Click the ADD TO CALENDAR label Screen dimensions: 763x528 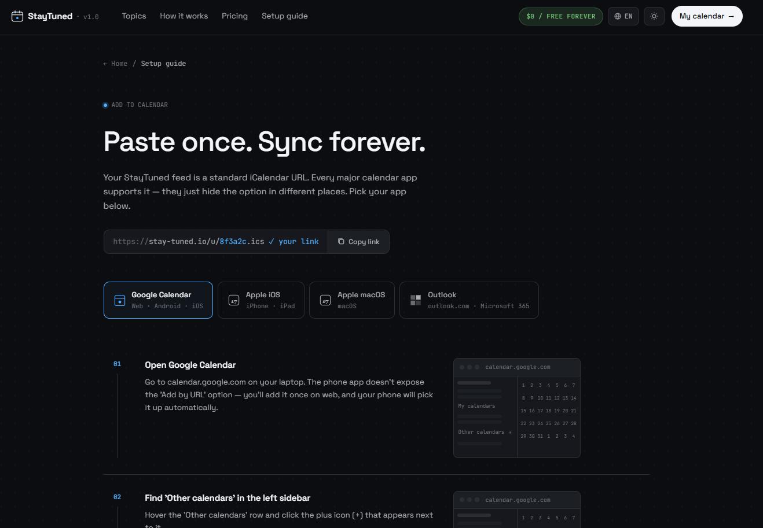140,105
